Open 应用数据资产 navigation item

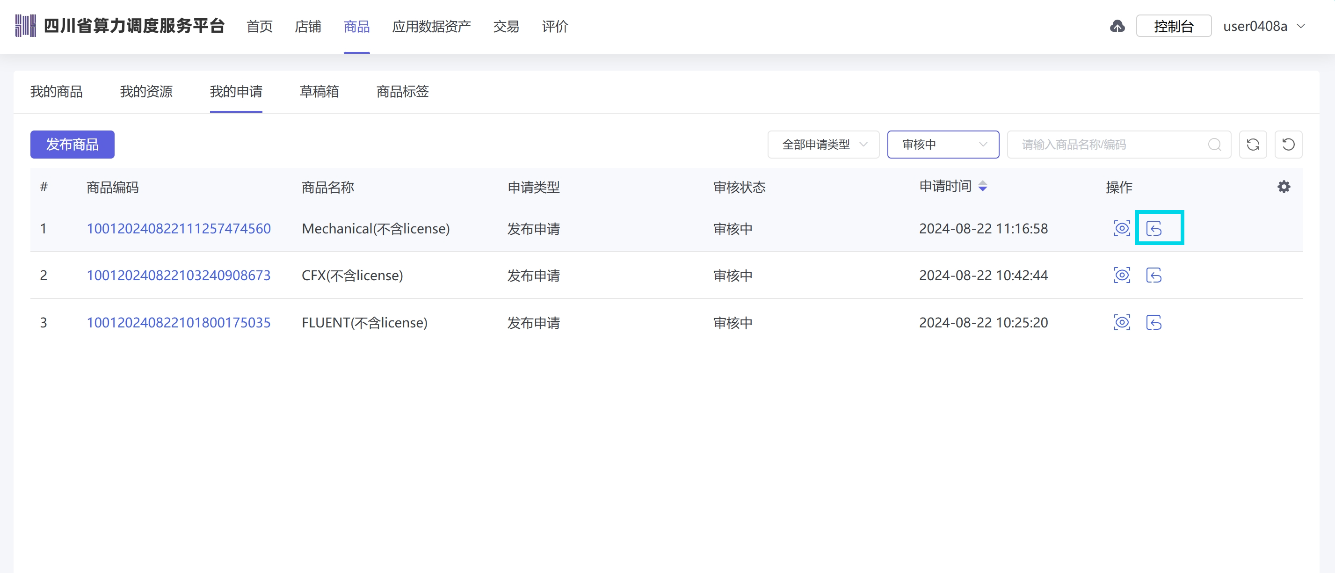pos(431,26)
